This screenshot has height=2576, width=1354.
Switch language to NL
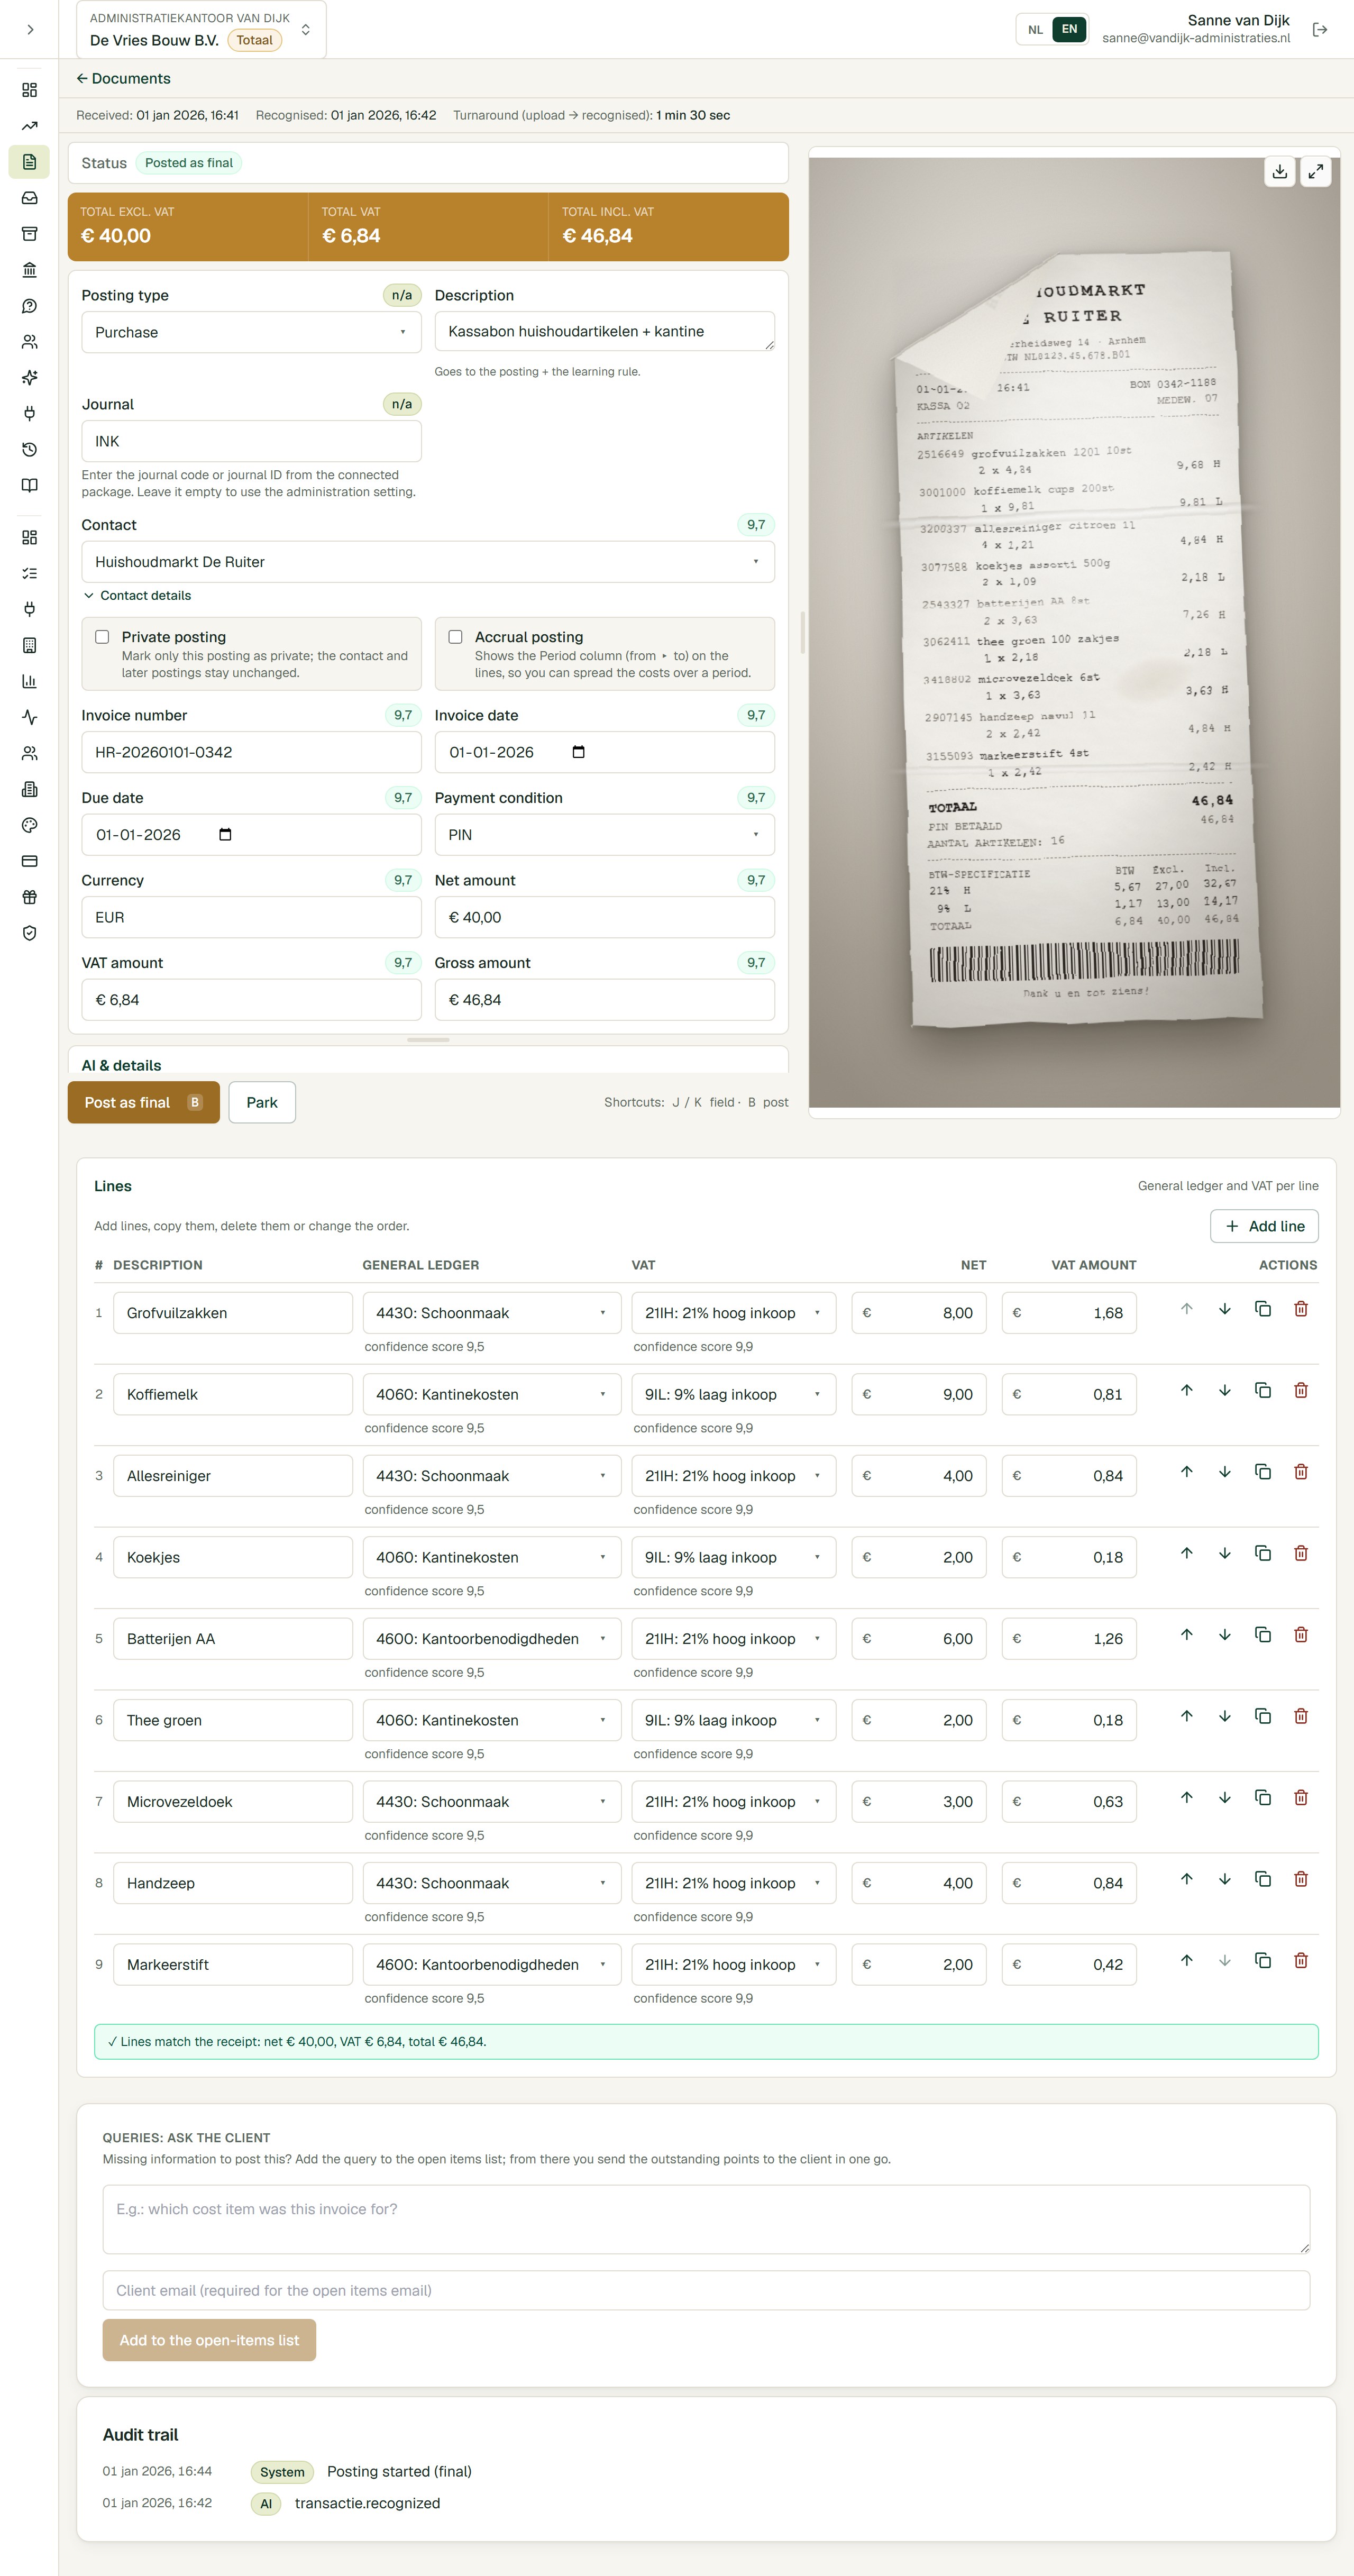click(x=1035, y=29)
